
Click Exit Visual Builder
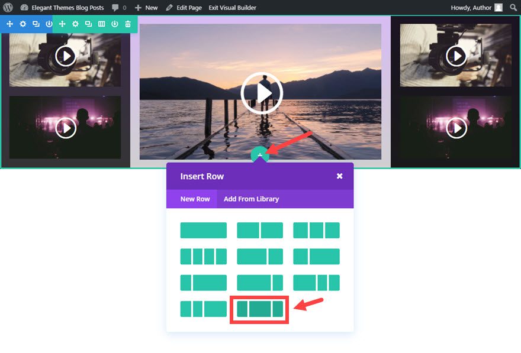231,8
